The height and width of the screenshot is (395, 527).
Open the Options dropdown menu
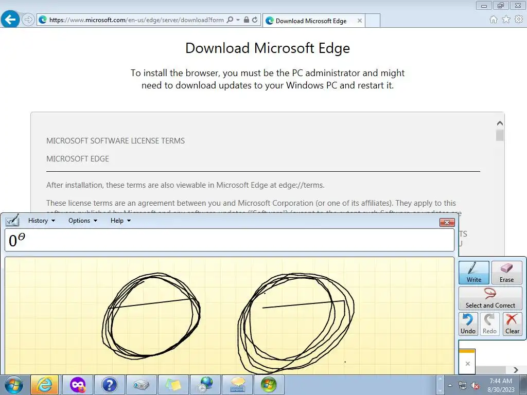tap(83, 221)
